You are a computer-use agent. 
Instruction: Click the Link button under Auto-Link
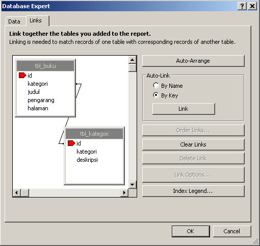184,109
